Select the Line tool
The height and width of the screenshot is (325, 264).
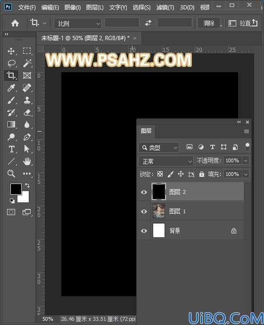pyautogui.click(x=11, y=161)
